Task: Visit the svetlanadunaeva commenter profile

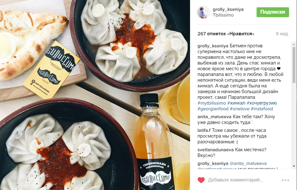Action: click(x=216, y=150)
